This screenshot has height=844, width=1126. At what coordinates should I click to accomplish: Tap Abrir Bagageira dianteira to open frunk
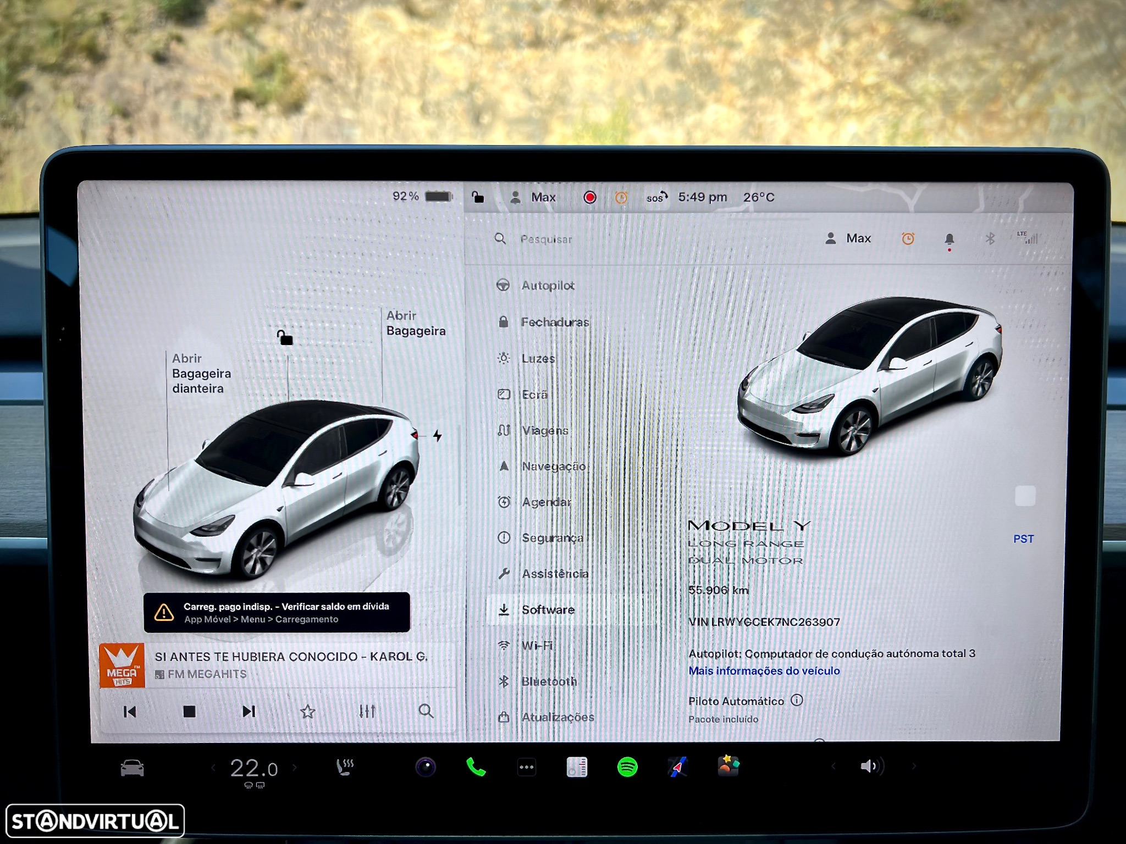coord(201,374)
